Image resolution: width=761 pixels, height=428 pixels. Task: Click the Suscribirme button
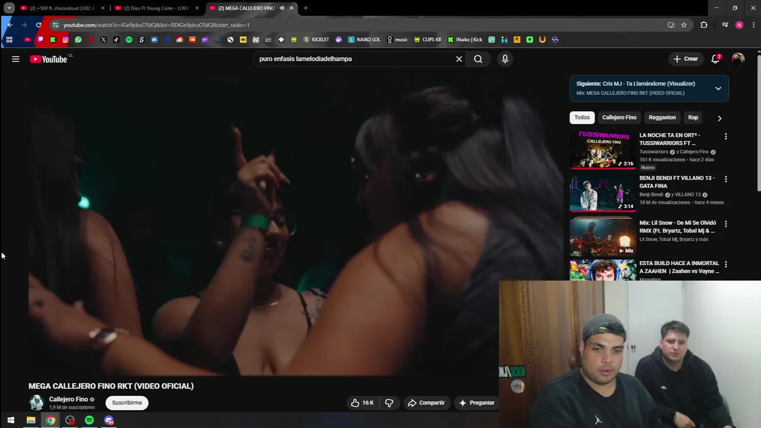point(127,402)
